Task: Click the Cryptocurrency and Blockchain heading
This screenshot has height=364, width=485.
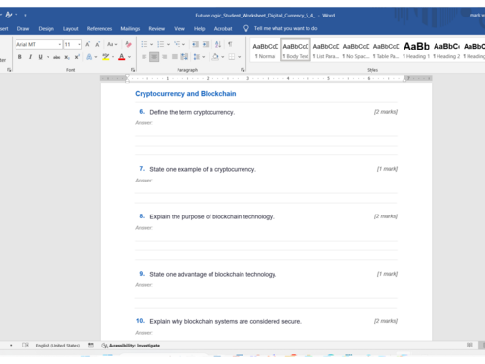Action: point(185,94)
